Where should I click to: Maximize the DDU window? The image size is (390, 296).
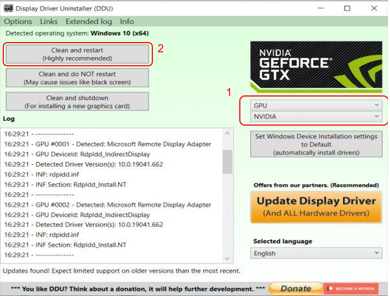(x=347, y=8)
